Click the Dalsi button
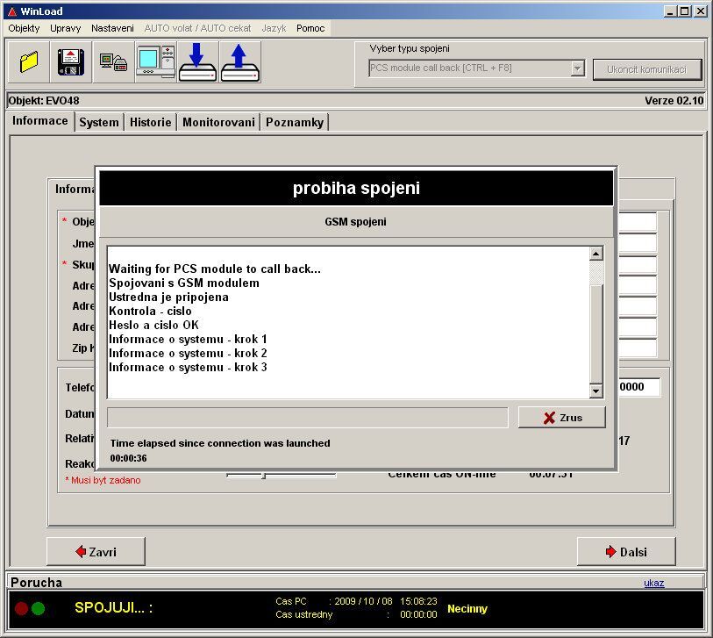Image resolution: width=713 pixels, height=638 pixels. click(625, 552)
